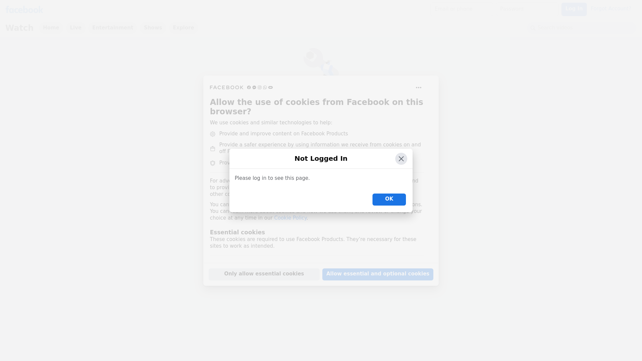Select Only allow essential cookies
642x361 pixels.
pos(264,274)
